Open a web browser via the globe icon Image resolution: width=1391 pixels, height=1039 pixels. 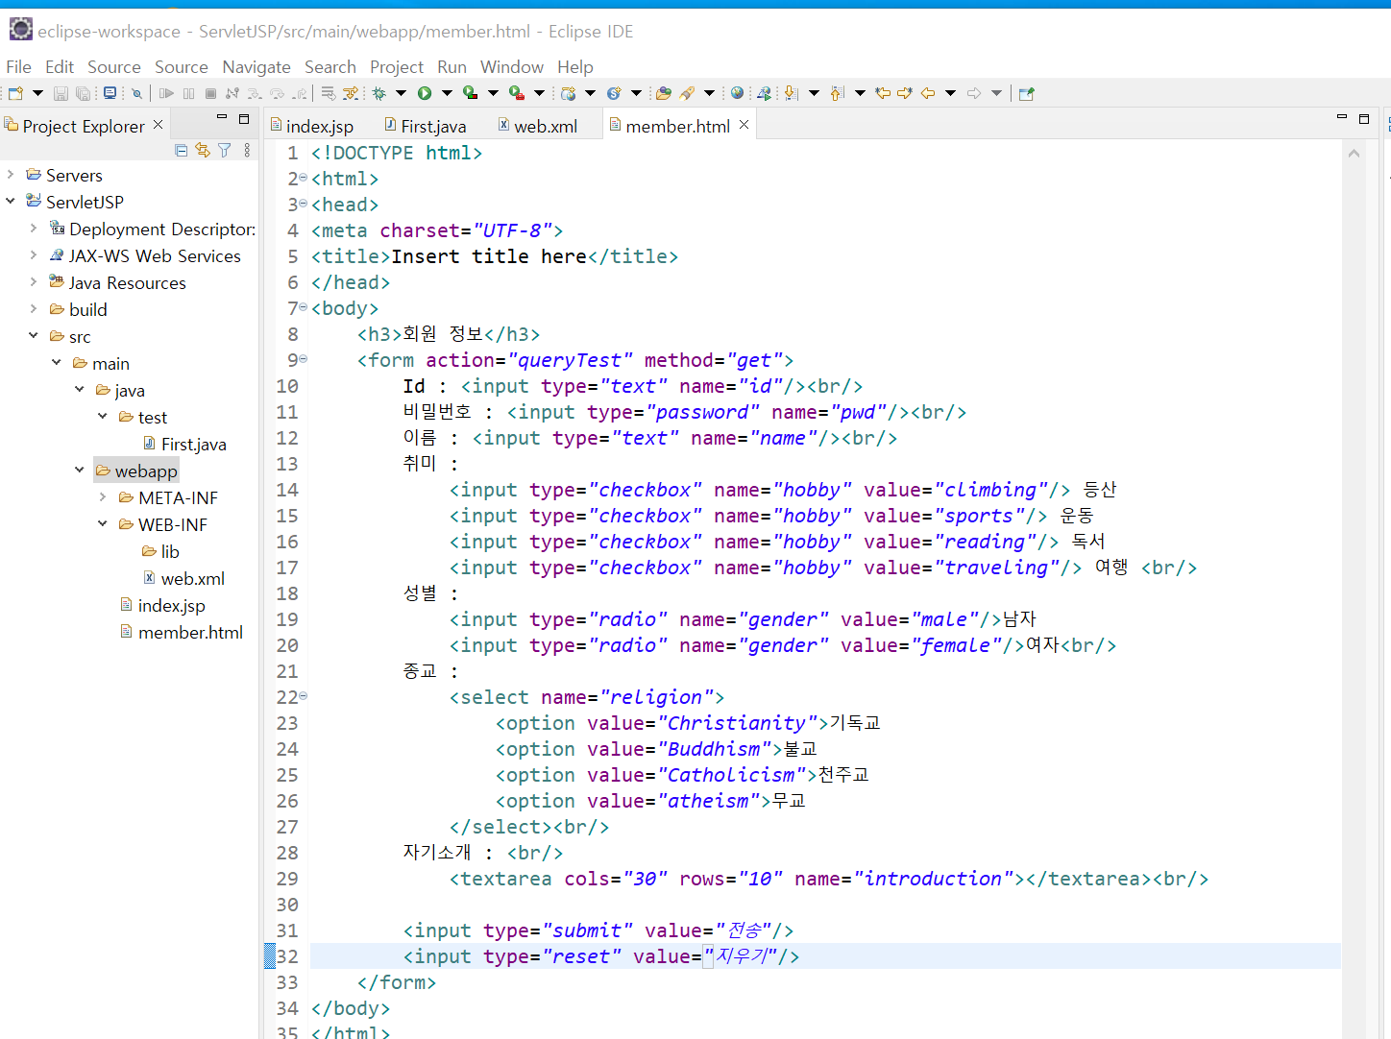click(x=737, y=92)
